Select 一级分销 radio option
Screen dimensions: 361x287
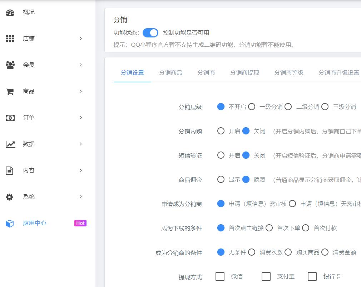(x=251, y=107)
